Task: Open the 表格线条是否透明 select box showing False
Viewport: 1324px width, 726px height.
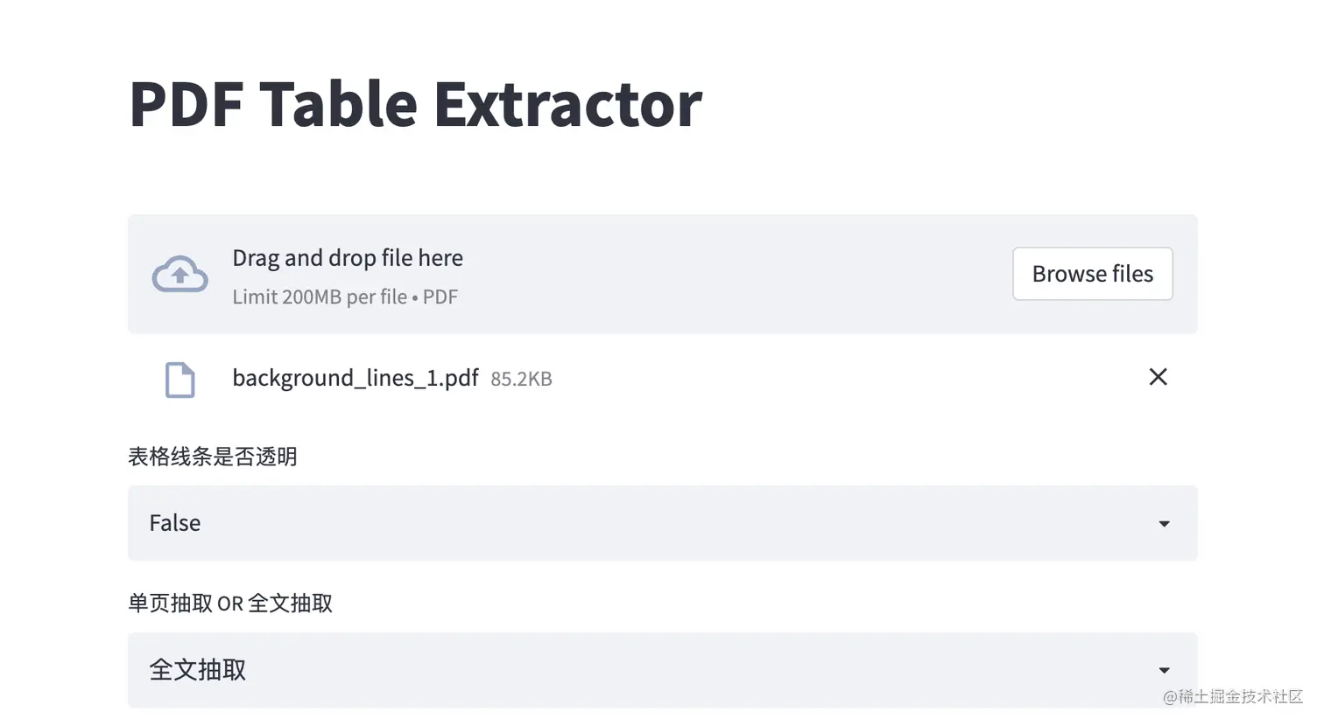Action: point(662,523)
